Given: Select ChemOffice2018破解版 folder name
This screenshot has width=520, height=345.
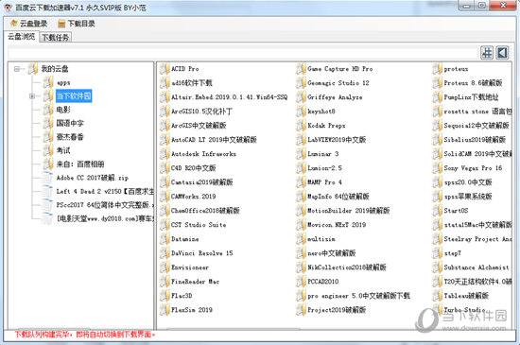Looking at the screenshot, I should point(205,211).
